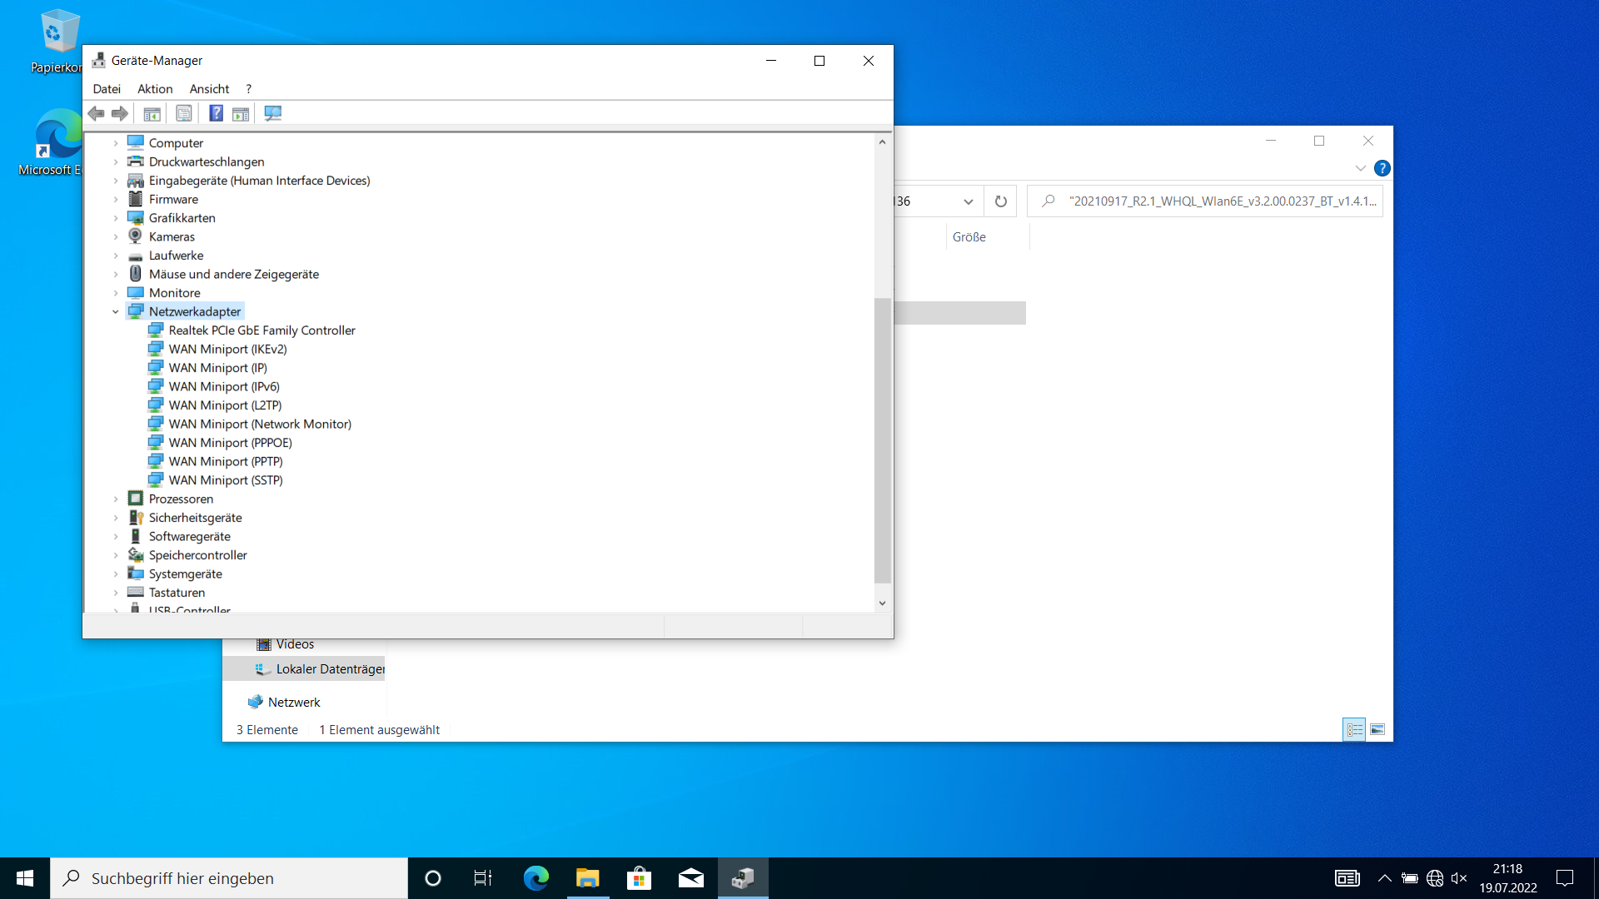This screenshot has width=1599, height=899.
Task: Switch Explorer to large icons view
Action: point(1377,730)
